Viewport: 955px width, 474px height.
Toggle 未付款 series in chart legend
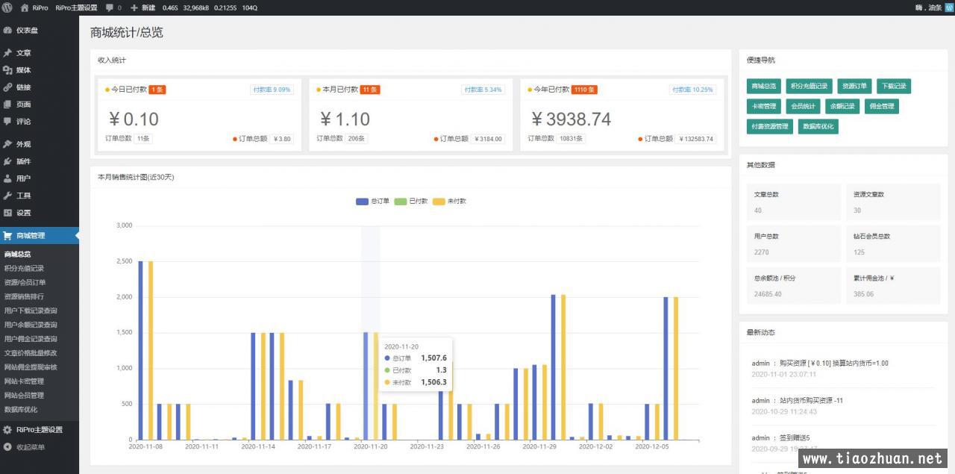click(x=450, y=202)
